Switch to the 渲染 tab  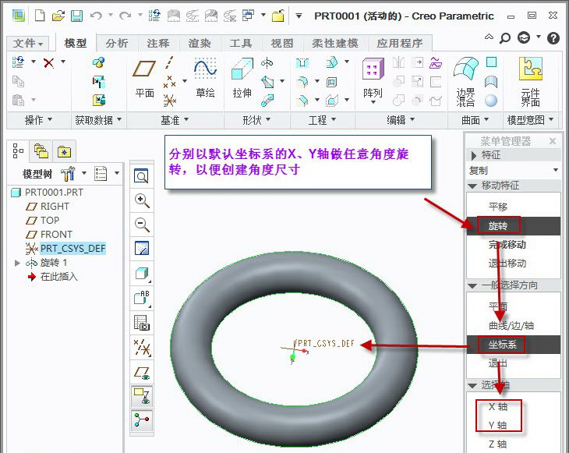[x=200, y=44]
